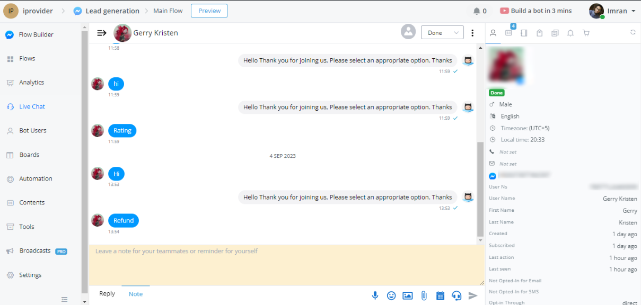Click the note text input area
Image resolution: width=641 pixels, height=305 pixels.
[285, 265]
